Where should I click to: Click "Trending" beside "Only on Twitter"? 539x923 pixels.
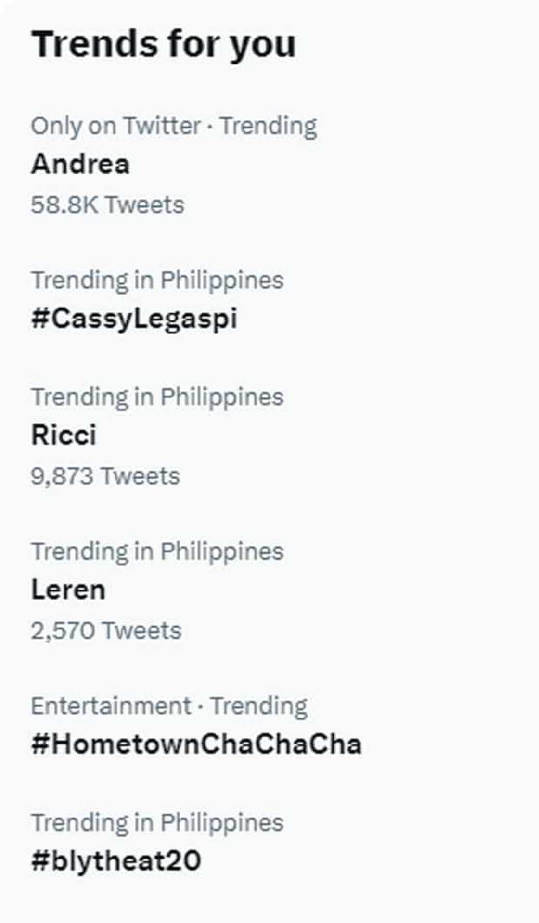pyautogui.click(x=268, y=126)
